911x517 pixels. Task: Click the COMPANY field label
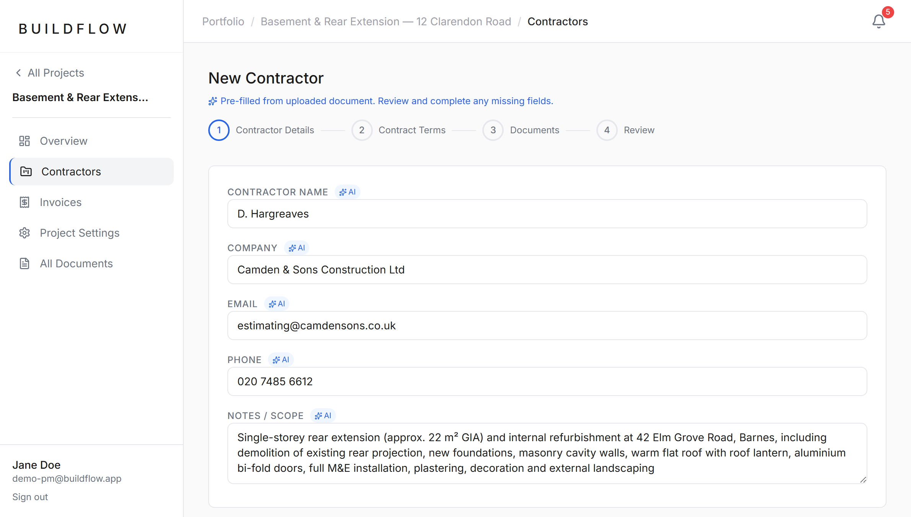click(x=252, y=248)
